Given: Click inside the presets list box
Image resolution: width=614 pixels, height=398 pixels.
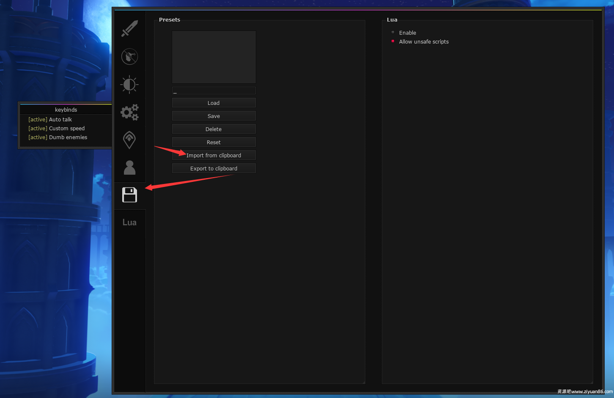Looking at the screenshot, I should tap(214, 57).
